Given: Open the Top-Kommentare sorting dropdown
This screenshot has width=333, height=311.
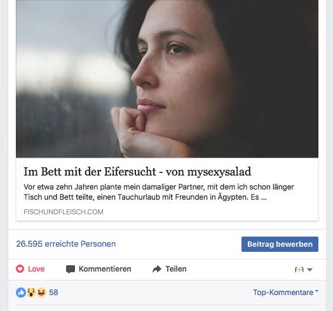Looking at the screenshot, I should pyautogui.click(x=285, y=293).
